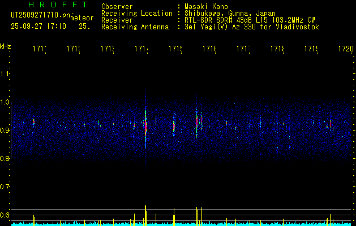356x226 pixels.
Task: Click the 1711 time axis label
Action: (x=40, y=49)
